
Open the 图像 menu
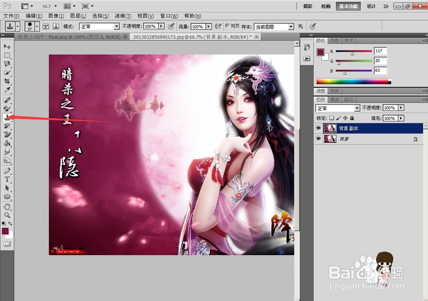pos(56,16)
